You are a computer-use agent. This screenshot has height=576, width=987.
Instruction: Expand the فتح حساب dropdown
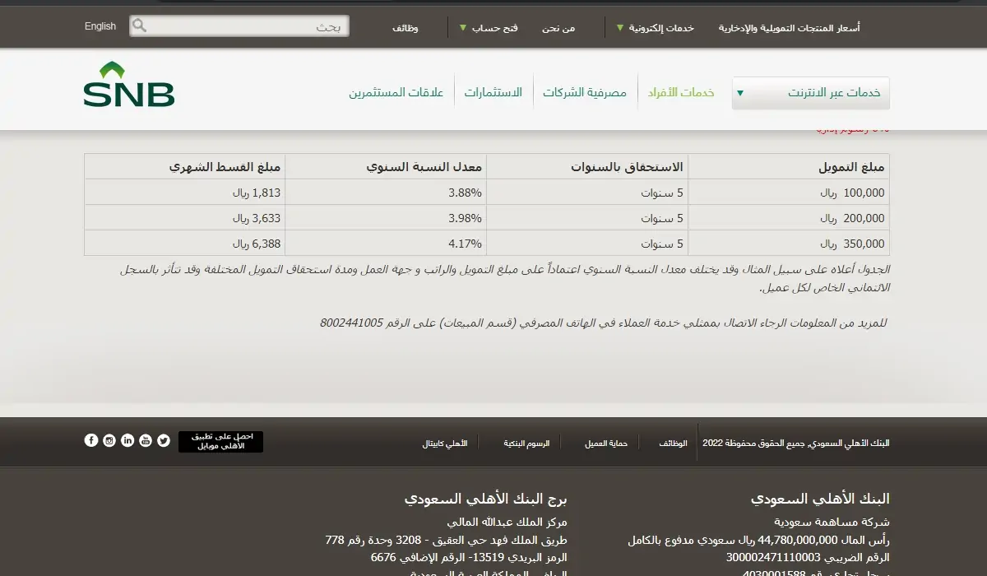click(x=489, y=28)
